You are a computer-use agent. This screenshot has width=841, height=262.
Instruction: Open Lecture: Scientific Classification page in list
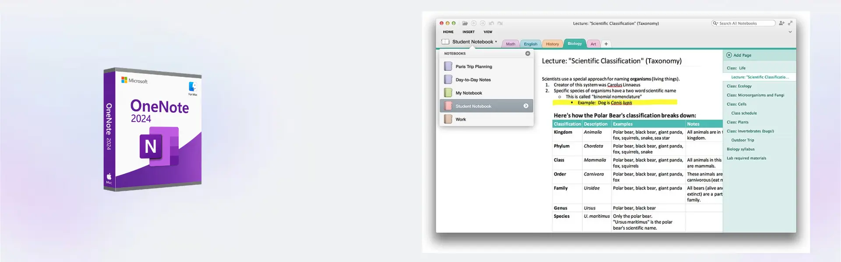click(760, 77)
